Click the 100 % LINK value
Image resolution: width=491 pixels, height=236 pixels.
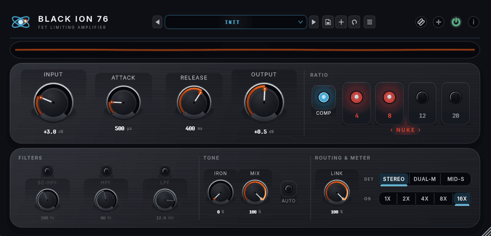point(337,212)
